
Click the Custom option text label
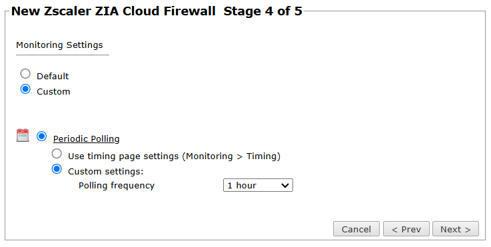coord(53,91)
